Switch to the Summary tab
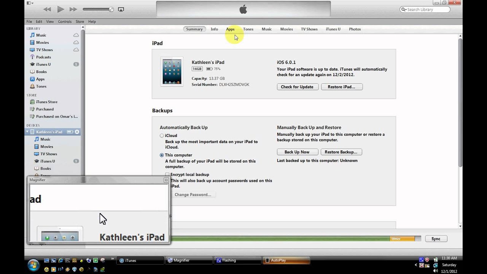The width and height of the screenshot is (487, 274). pos(194,29)
